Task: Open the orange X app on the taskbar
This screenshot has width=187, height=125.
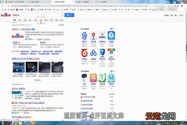Action: 33,123
